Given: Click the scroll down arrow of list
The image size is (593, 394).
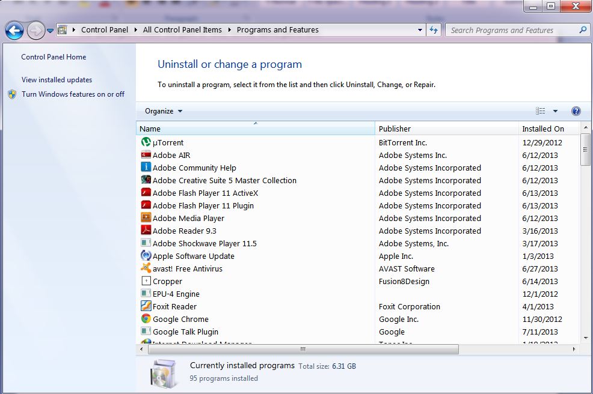Looking at the screenshot, I should pos(585,338).
